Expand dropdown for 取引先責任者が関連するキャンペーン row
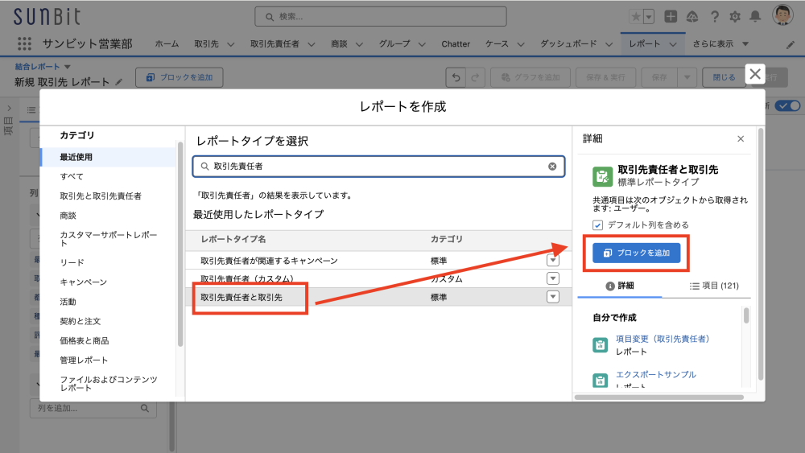805x453 pixels. point(552,260)
